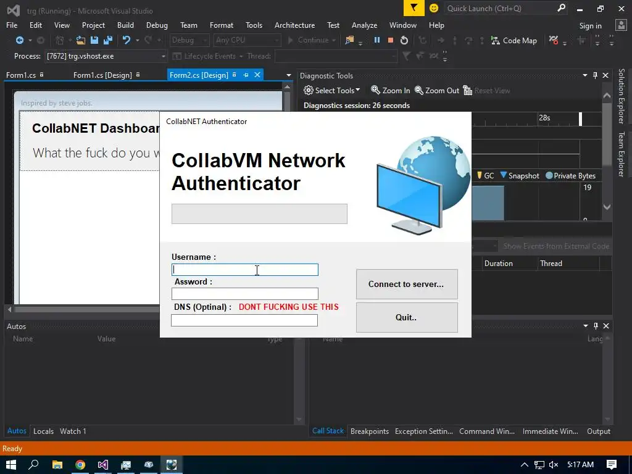Restart debugging with circular arrow icon
This screenshot has height=474, width=632.
point(404,40)
